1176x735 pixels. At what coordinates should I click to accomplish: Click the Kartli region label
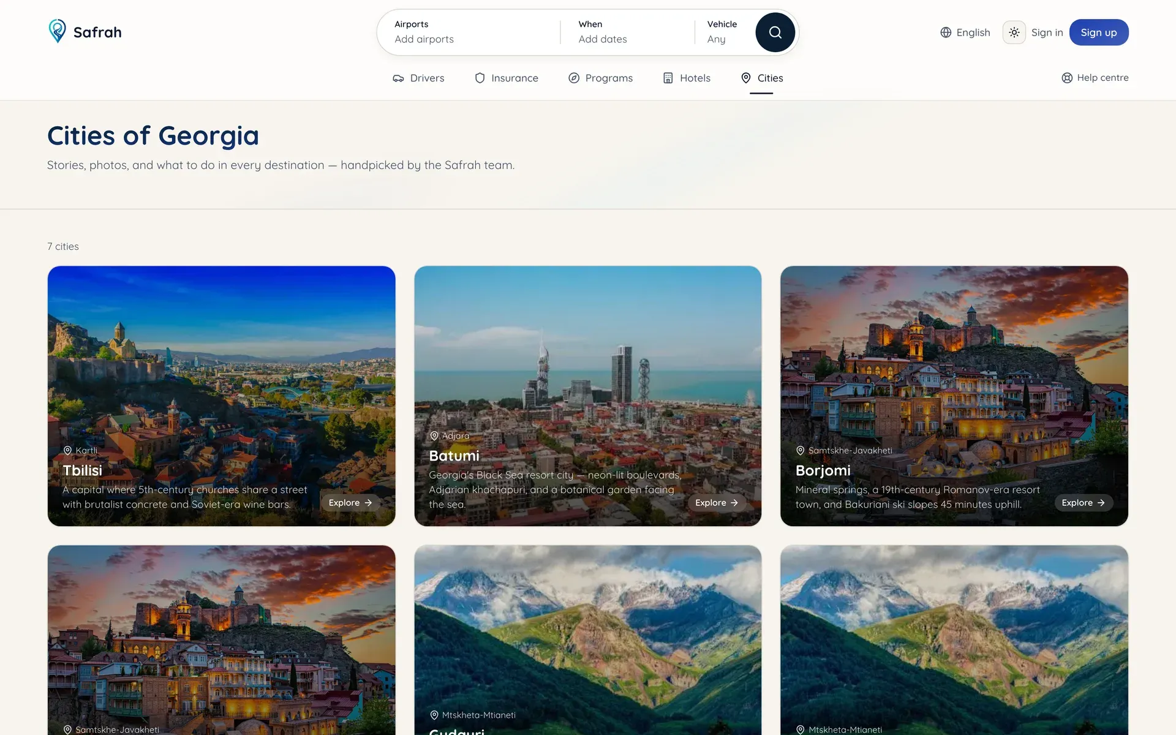(x=86, y=450)
